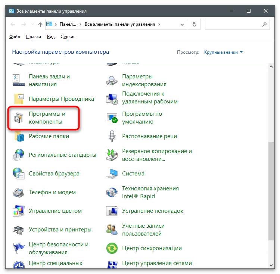Open the Troubleshooting icon
280x274 pixels.
pos(112,211)
